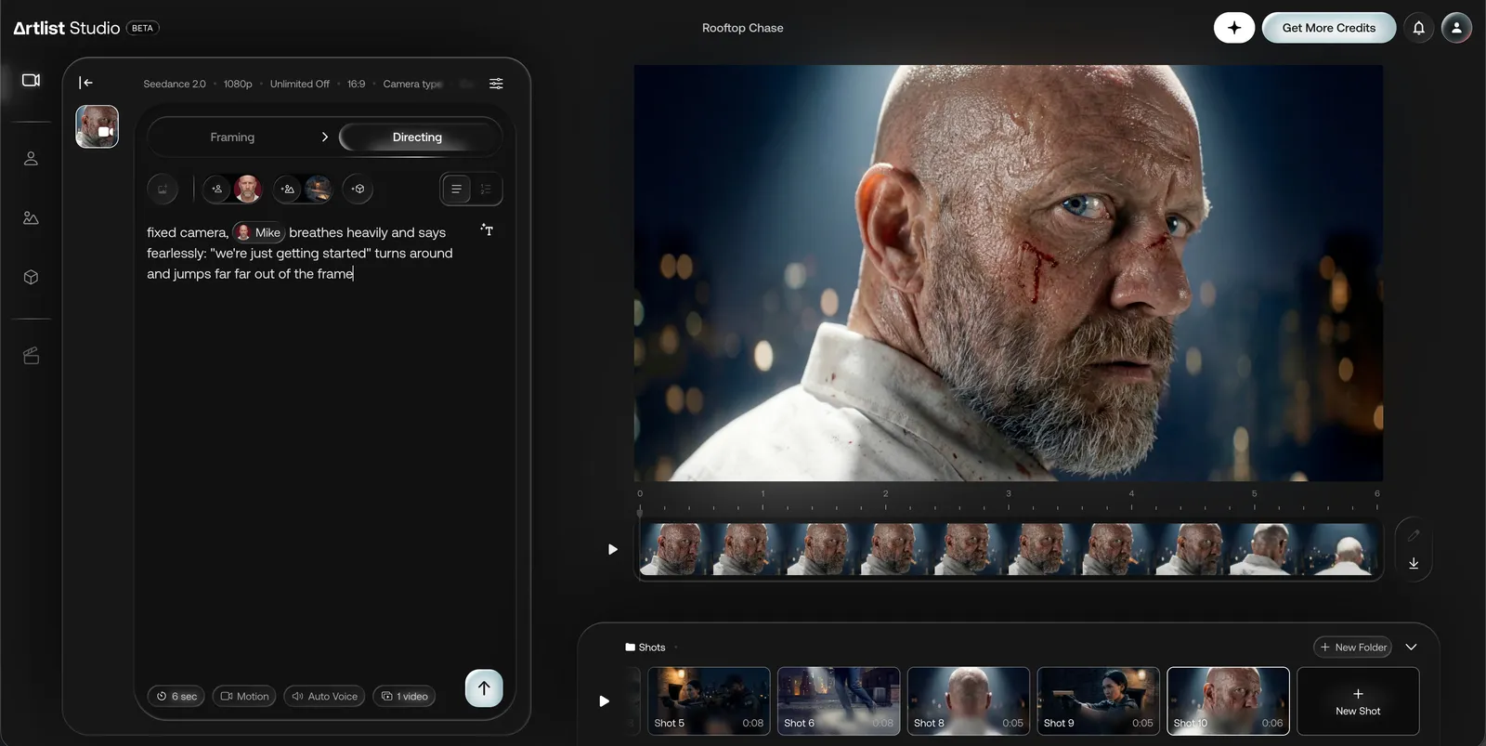Click the reference frame thumbnail in prompt panel
The height and width of the screenshot is (746, 1486).
point(97,126)
